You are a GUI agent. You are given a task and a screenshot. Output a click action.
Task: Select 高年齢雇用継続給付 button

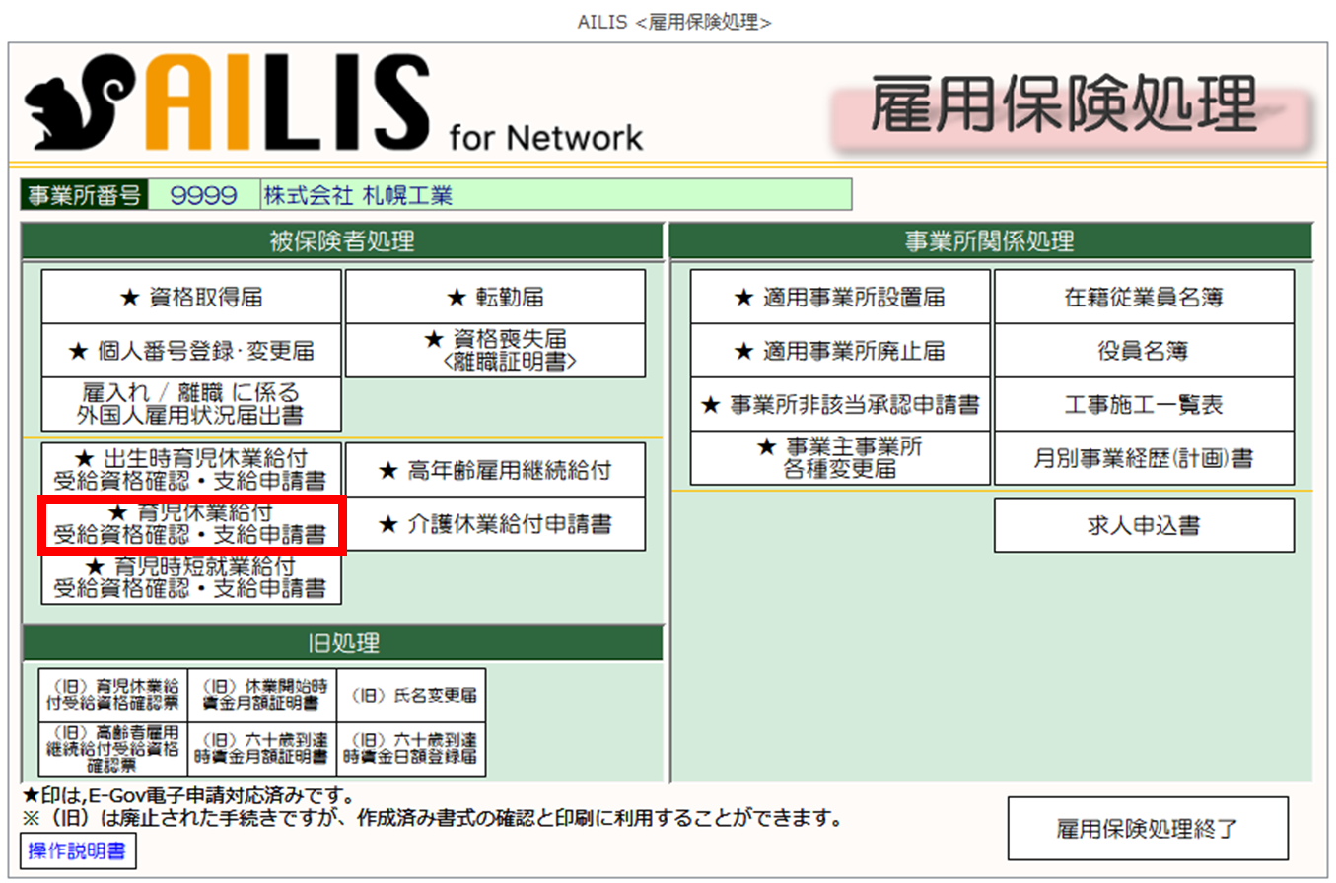(x=495, y=470)
